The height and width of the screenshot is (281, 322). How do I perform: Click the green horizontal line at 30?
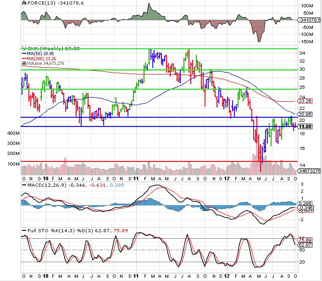(x=159, y=70)
